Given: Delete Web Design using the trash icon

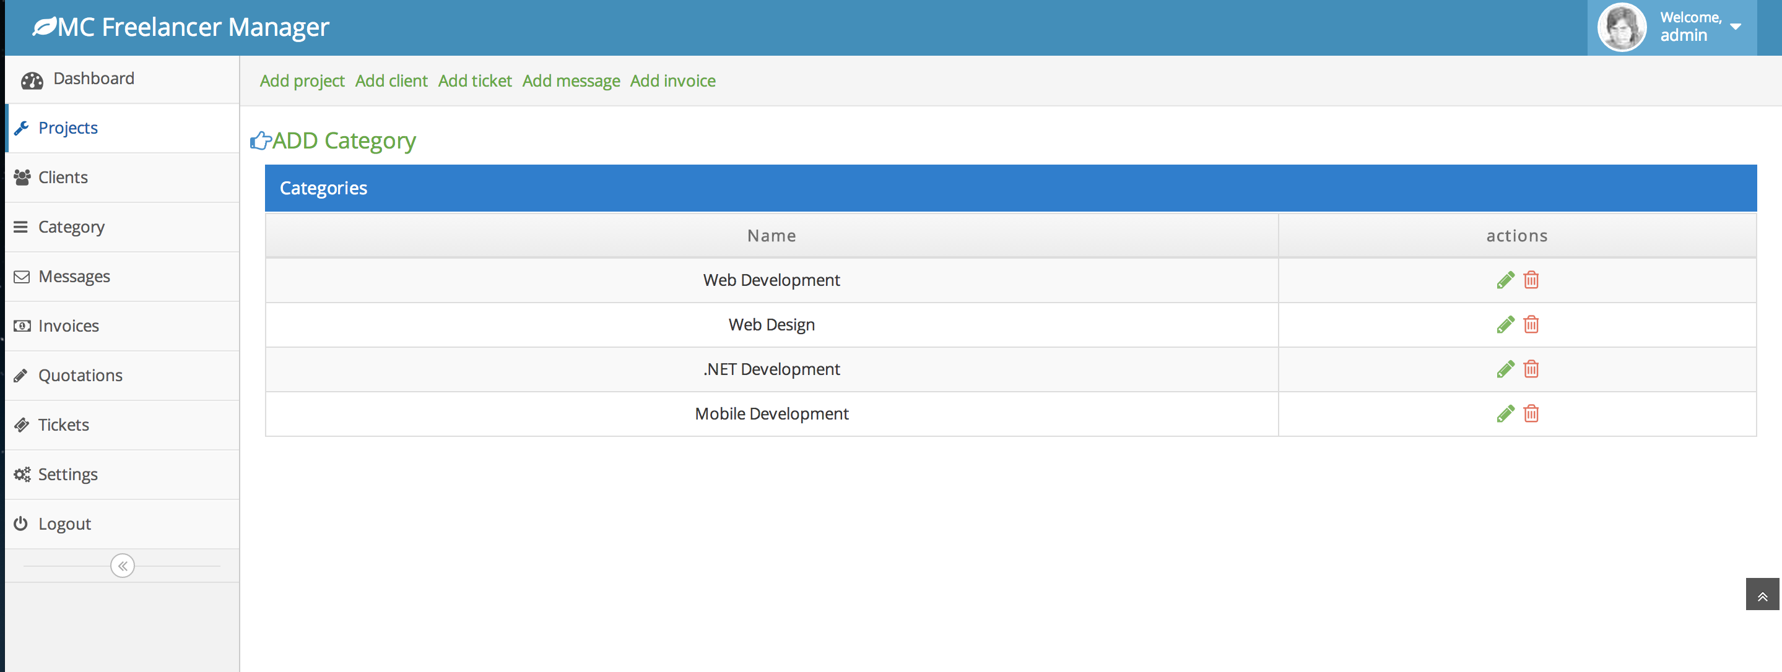Looking at the screenshot, I should tap(1531, 324).
